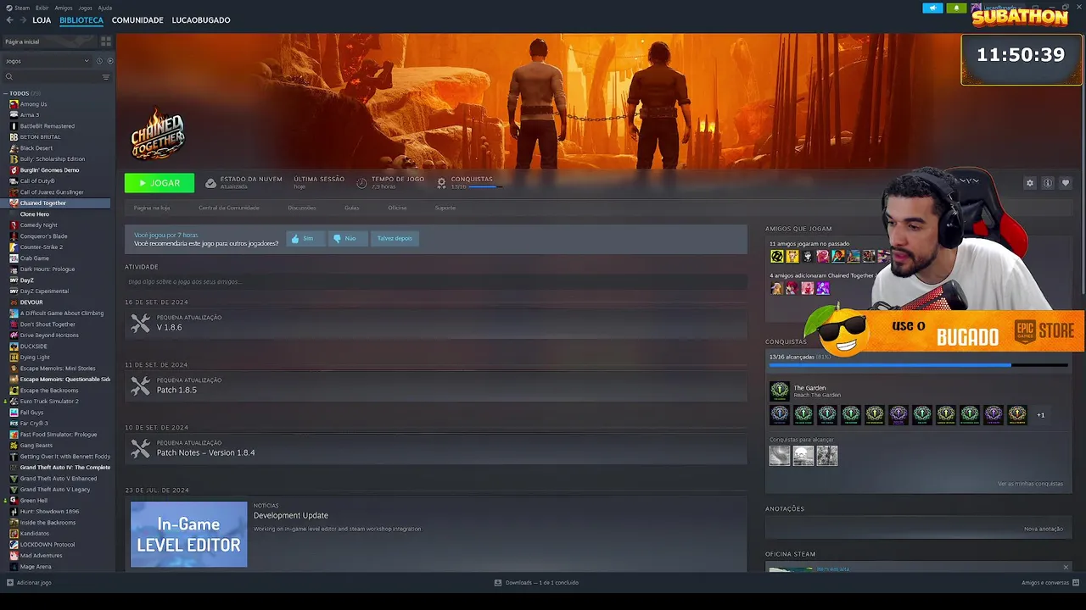Click the skull locked achievement thumbnail
This screenshot has width=1086, height=610.
coord(803,456)
